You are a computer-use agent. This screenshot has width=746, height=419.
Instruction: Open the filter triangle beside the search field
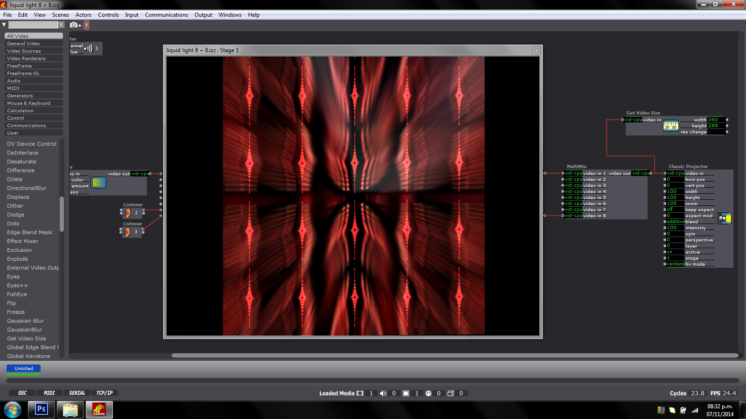[4, 25]
